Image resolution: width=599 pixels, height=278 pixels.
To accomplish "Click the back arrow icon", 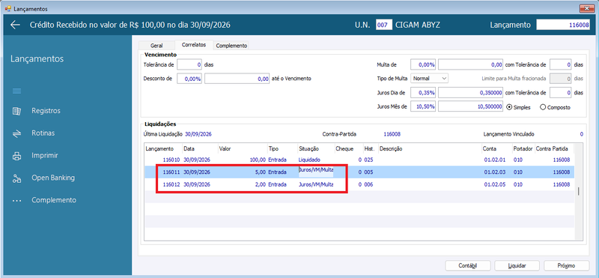I will (15, 25).
